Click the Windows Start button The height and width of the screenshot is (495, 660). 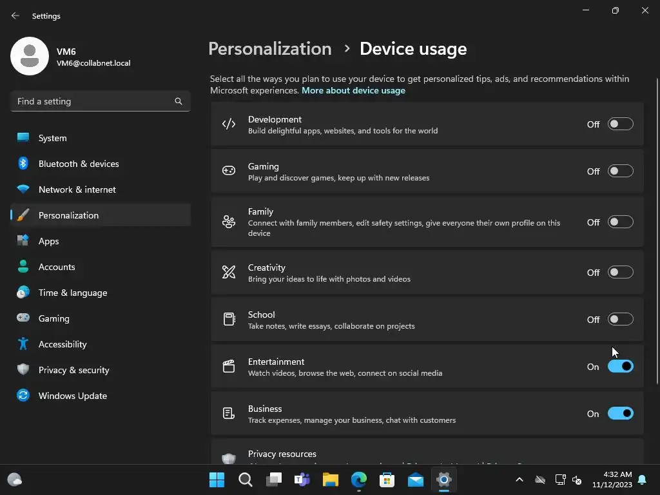(x=217, y=480)
